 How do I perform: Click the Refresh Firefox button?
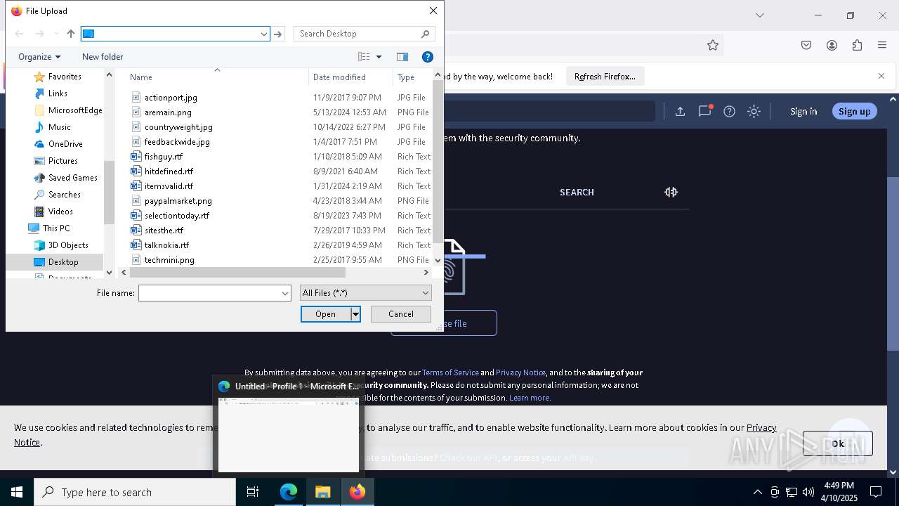point(605,76)
